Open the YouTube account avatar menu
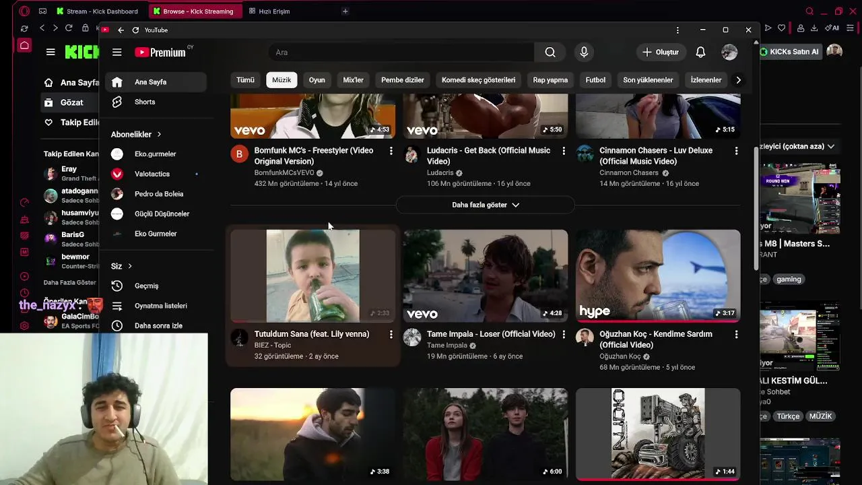Image resolution: width=862 pixels, height=485 pixels. [729, 52]
